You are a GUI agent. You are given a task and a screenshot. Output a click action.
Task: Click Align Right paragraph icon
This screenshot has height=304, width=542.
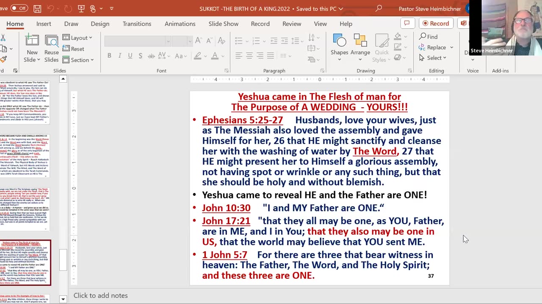[x=260, y=56]
